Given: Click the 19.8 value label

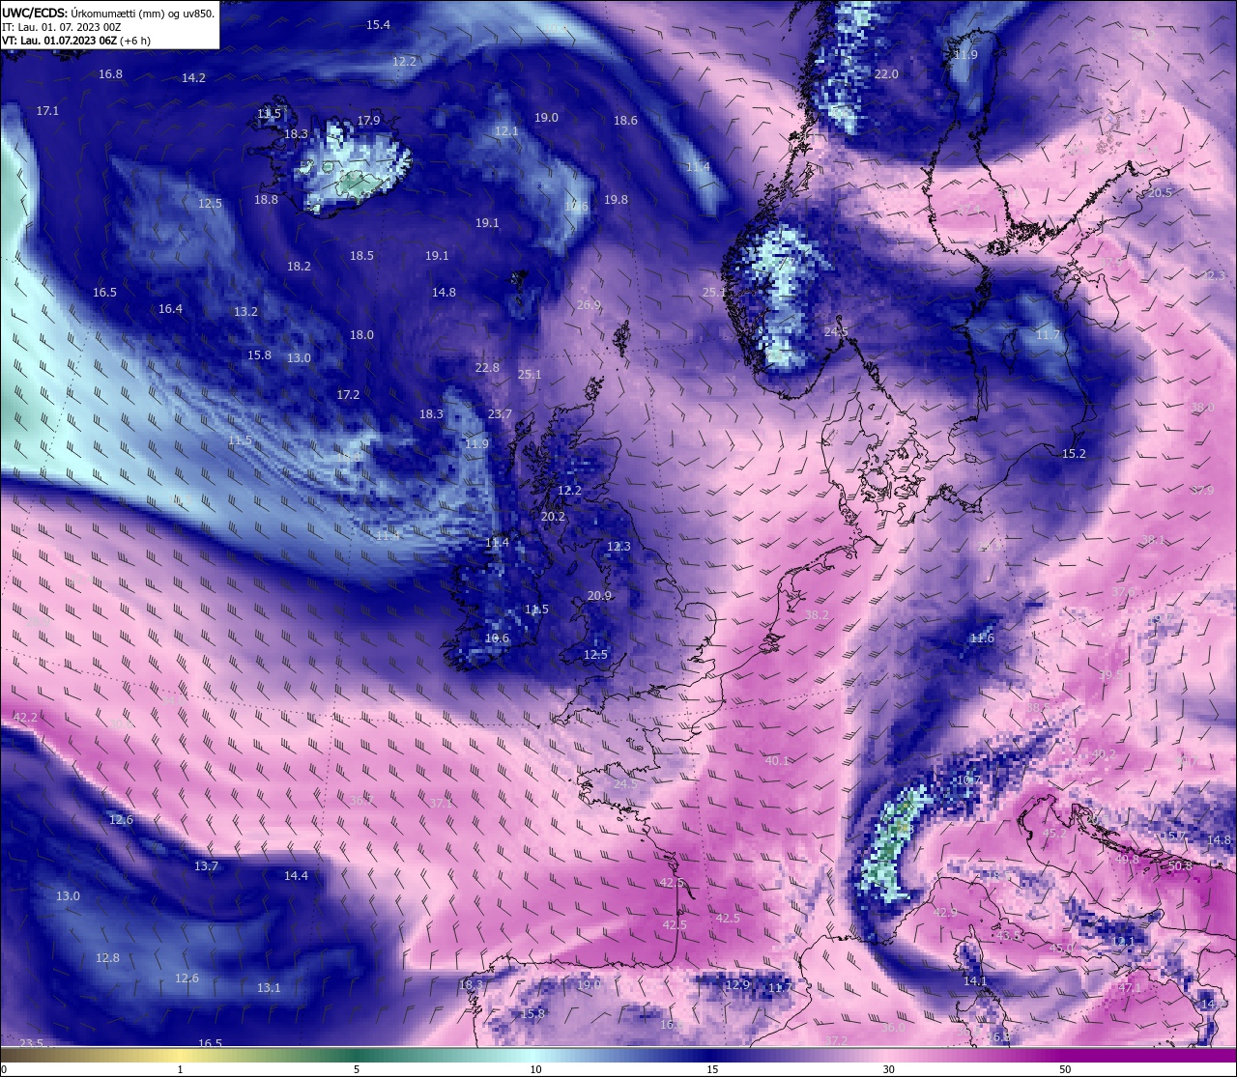Looking at the screenshot, I should coord(616,200).
